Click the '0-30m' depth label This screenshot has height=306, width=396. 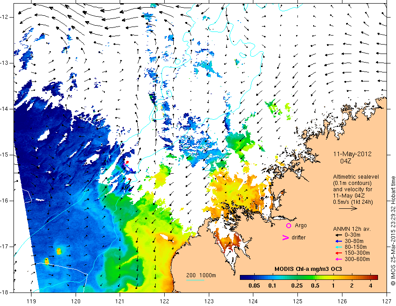coord(352,235)
